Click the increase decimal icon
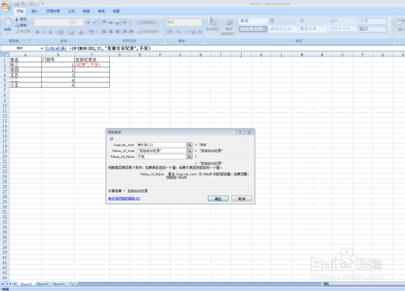 coord(193,32)
